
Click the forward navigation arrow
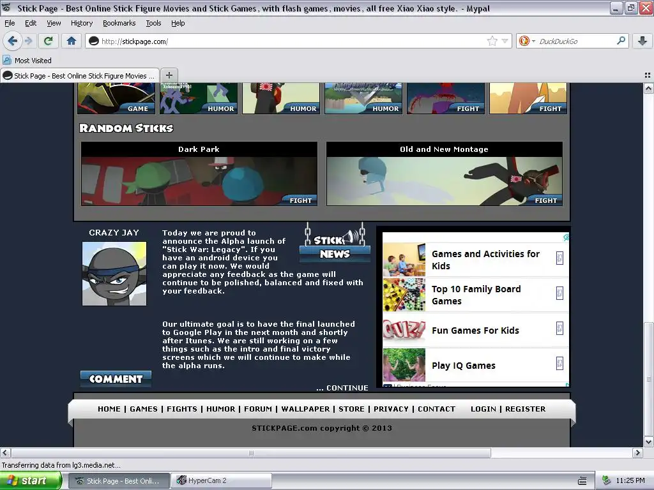pos(29,41)
